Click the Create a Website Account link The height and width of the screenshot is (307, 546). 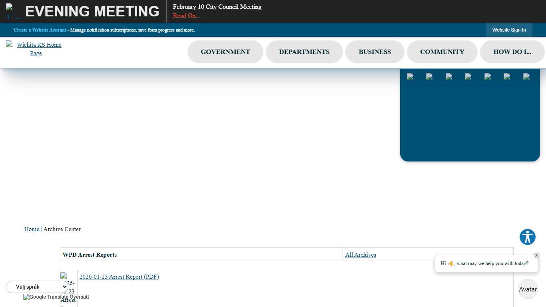pyautogui.click(x=40, y=30)
